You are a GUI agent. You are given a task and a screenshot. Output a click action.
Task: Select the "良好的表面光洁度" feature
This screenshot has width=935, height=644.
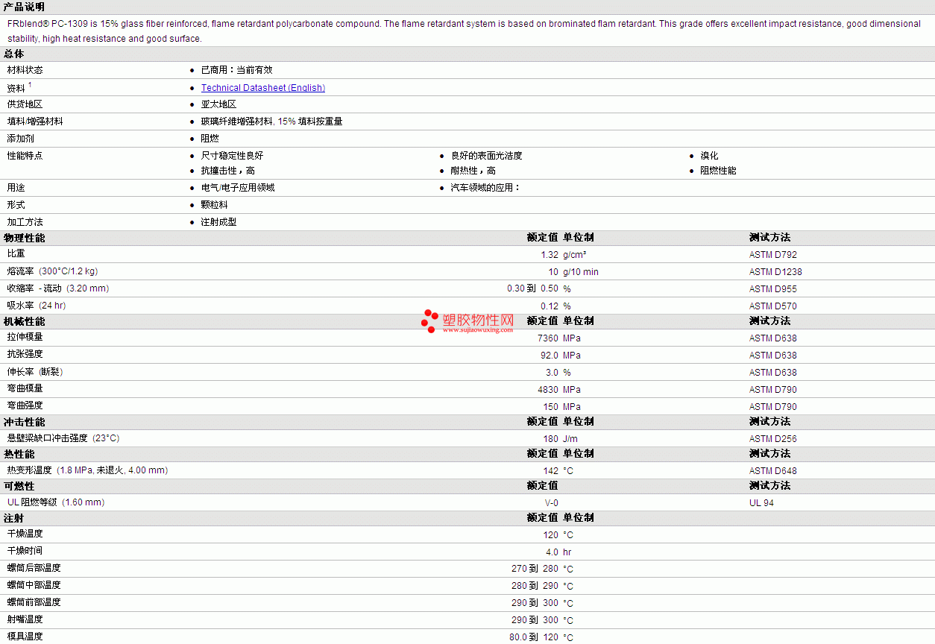coord(487,156)
